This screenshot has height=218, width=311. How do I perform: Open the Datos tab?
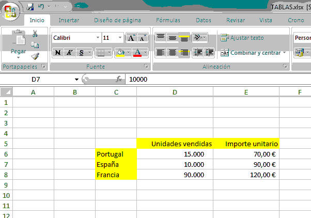point(204,20)
